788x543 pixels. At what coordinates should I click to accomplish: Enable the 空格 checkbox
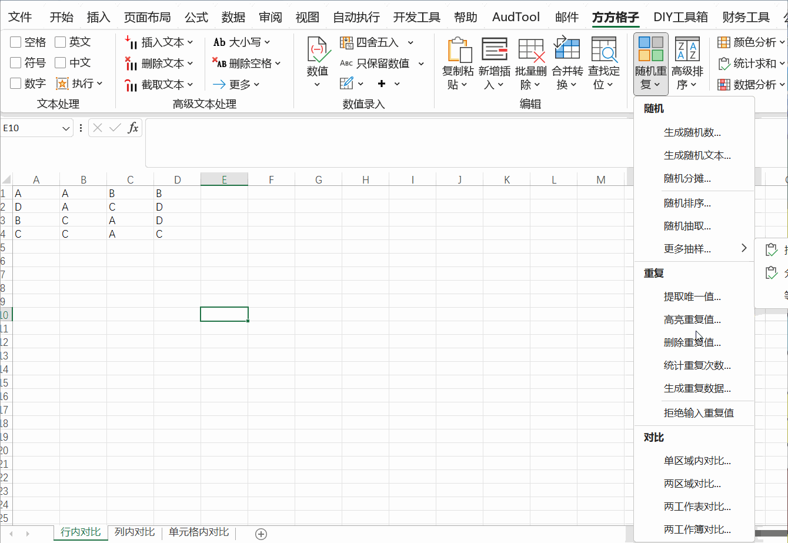(x=16, y=42)
